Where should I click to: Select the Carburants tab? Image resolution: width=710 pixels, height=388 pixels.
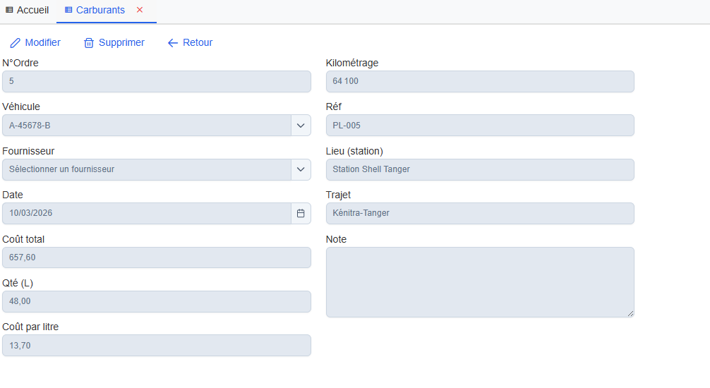point(100,11)
